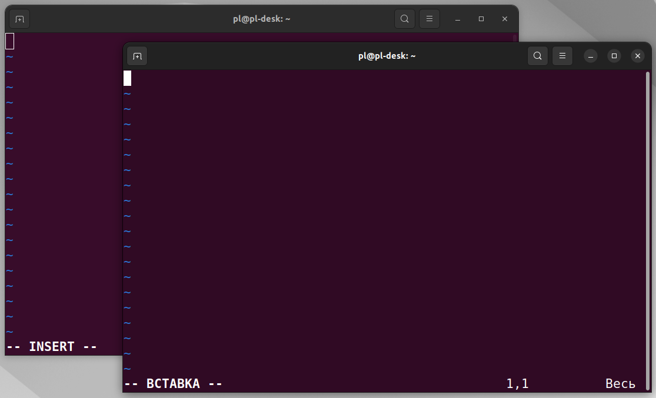This screenshot has height=398, width=656.
Task: Click search icon in the front terminal window
Action: [x=538, y=56]
